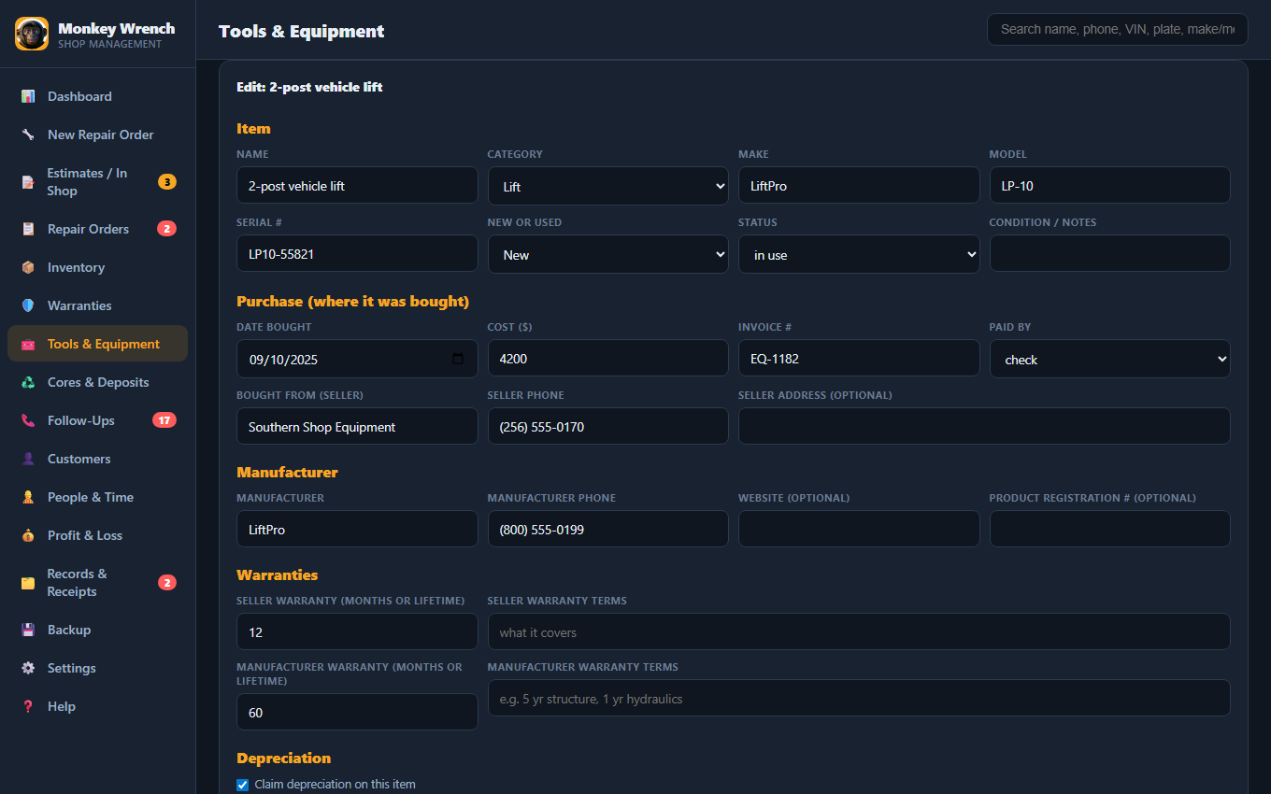
Task: Click the Make field showing LiftPro
Action: point(859,185)
